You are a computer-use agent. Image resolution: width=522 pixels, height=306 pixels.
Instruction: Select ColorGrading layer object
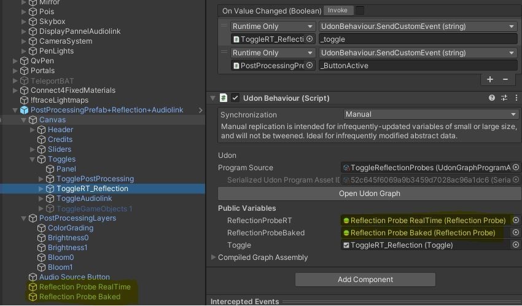(70, 228)
